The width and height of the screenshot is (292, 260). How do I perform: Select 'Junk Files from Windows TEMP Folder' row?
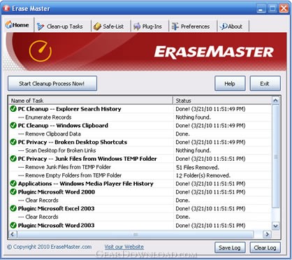(140, 159)
